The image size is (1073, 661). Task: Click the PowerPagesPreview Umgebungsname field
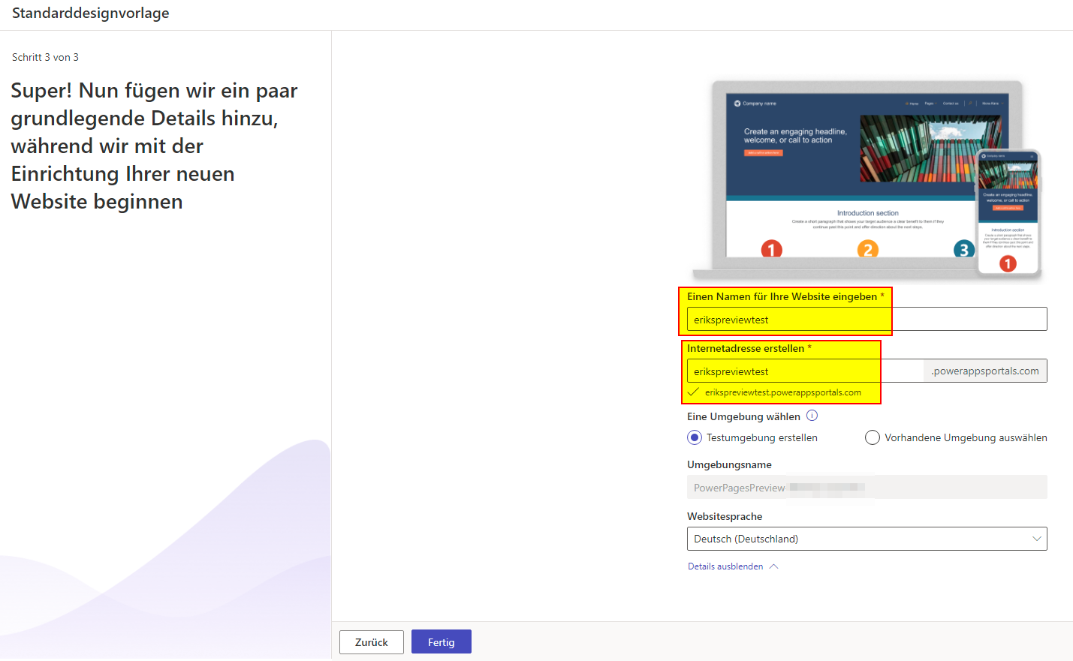(x=866, y=488)
